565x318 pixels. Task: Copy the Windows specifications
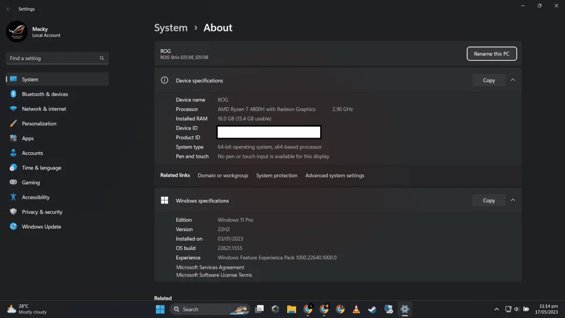click(x=489, y=200)
